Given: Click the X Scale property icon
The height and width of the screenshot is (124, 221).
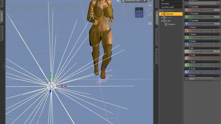Looking at the screenshot, I should click(x=186, y=58).
